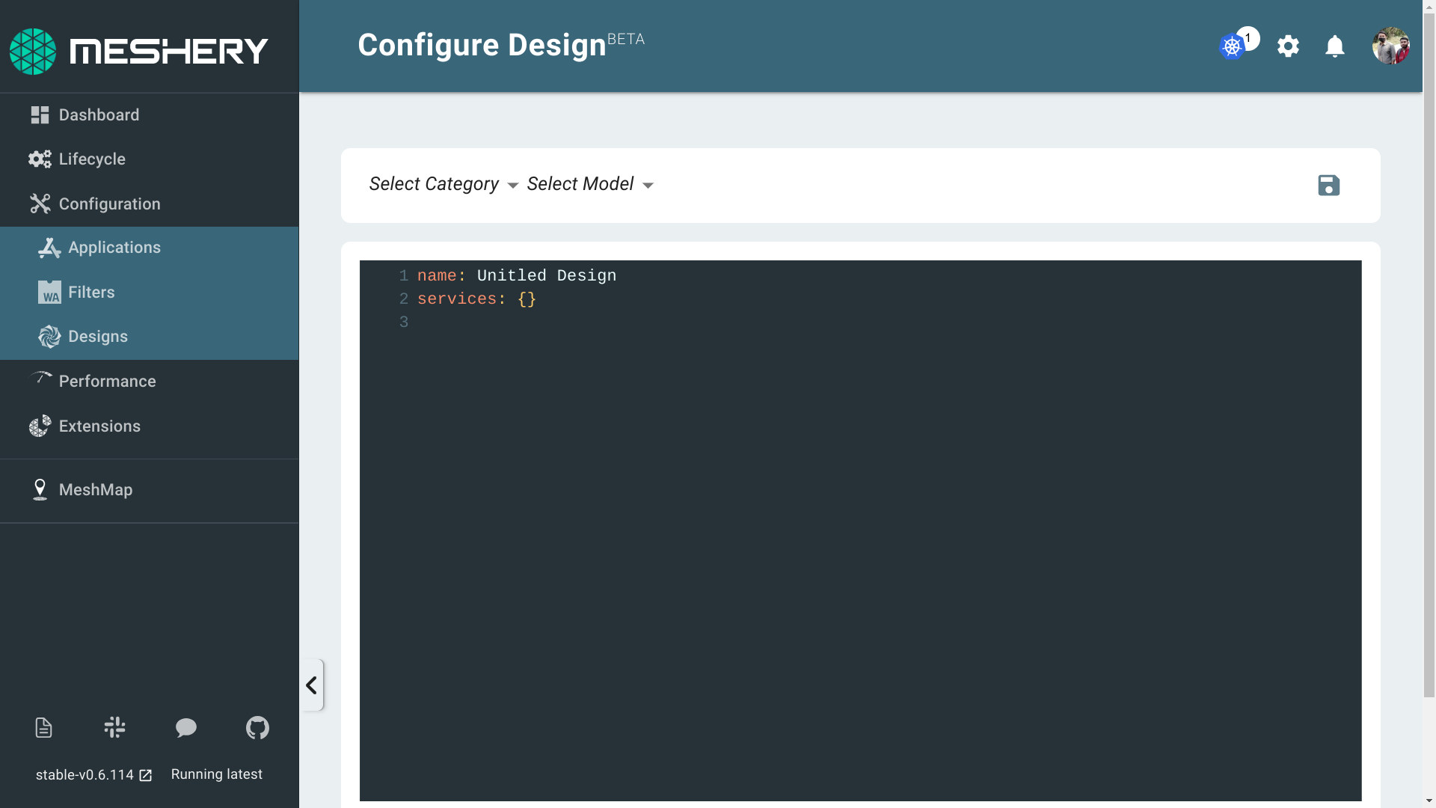Image resolution: width=1436 pixels, height=808 pixels.
Task: Open the GitHub repository icon
Action: (x=257, y=727)
